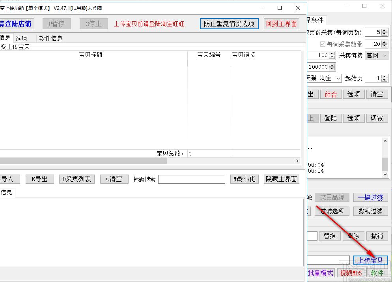Open the D采集列表 collection list

77,179
